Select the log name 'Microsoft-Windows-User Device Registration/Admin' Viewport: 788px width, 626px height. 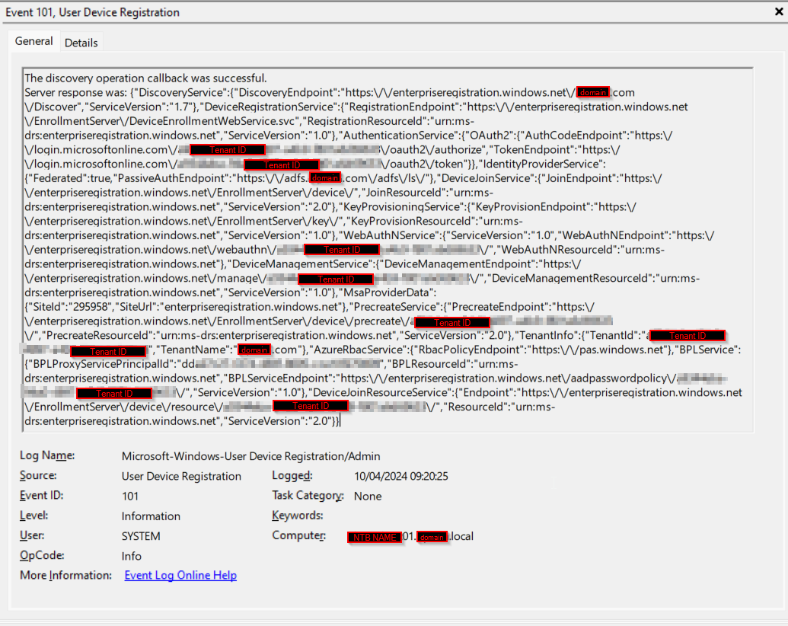tap(250, 456)
